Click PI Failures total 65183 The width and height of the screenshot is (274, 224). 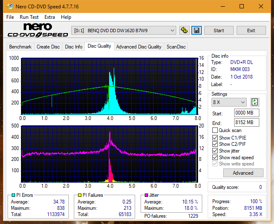tap(125, 214)
